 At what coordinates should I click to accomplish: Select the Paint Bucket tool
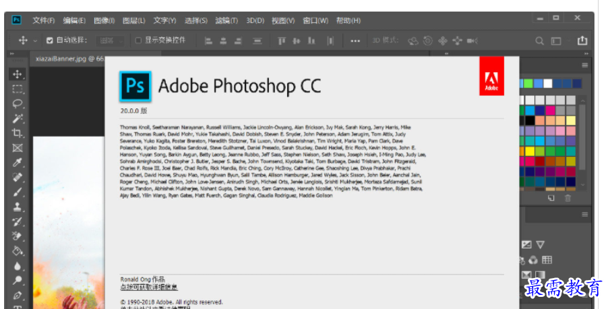(x=18, y=251)
